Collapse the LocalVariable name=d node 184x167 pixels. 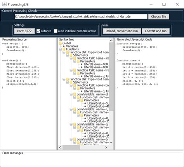(x=71, y=94)
